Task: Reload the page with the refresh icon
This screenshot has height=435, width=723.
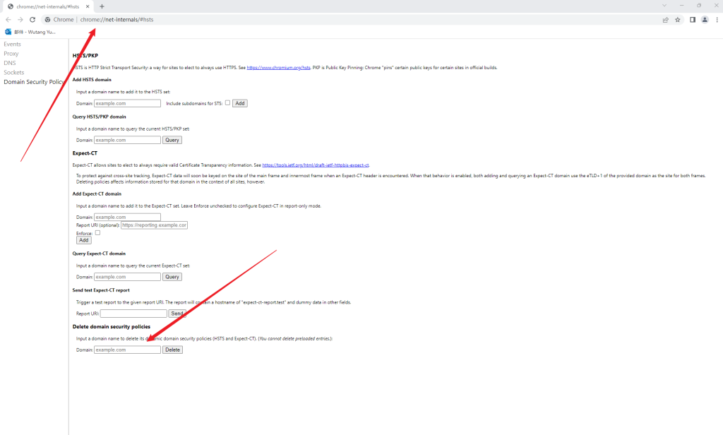Action: (32, 20)
